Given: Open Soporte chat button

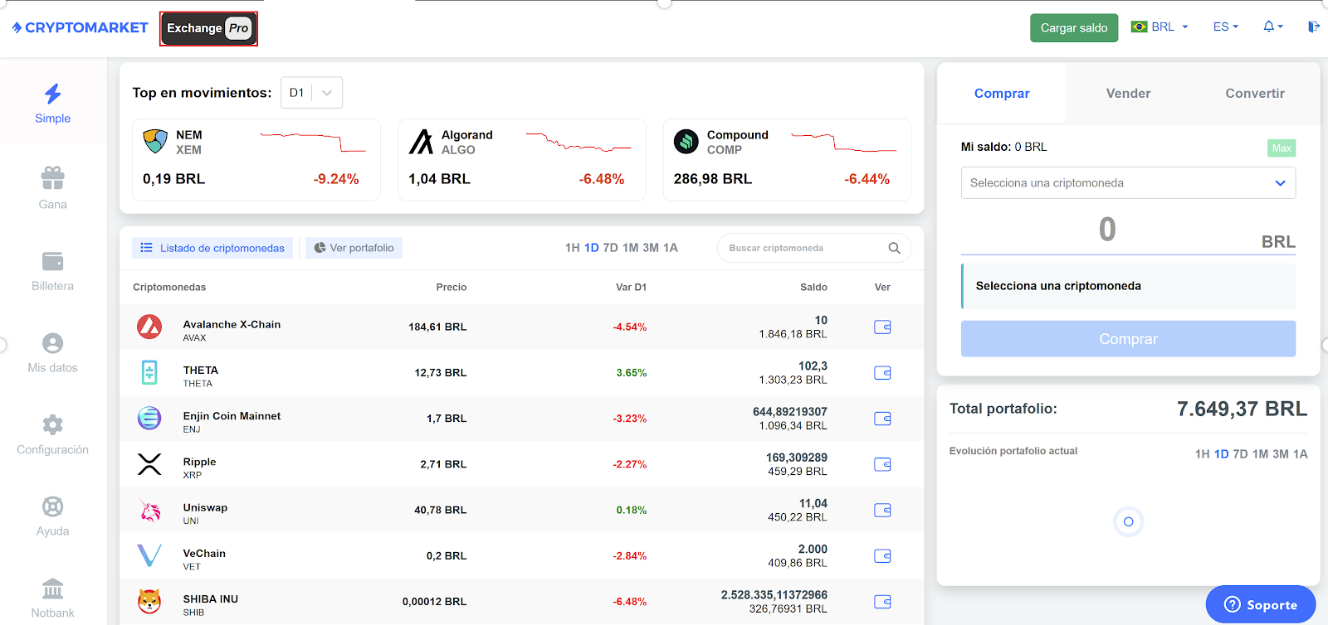Looking at the screenshot, I should 1261,604.
